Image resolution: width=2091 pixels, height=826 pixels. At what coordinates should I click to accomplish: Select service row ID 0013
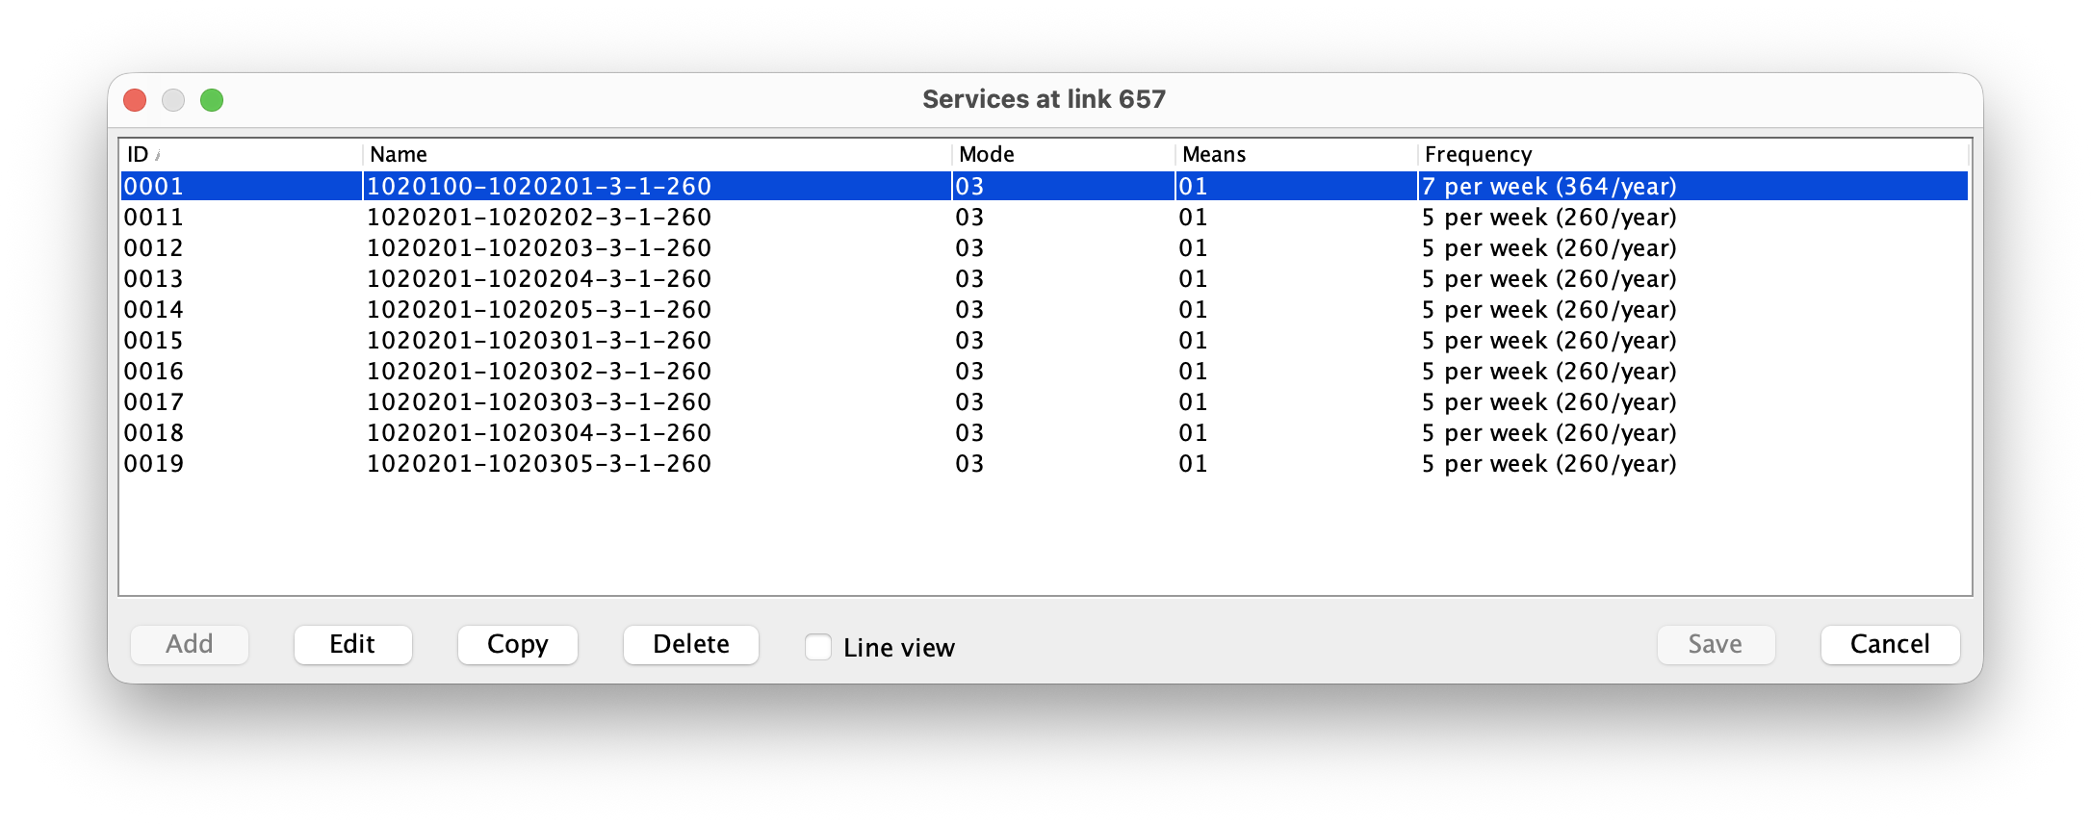pos(1045,278)
